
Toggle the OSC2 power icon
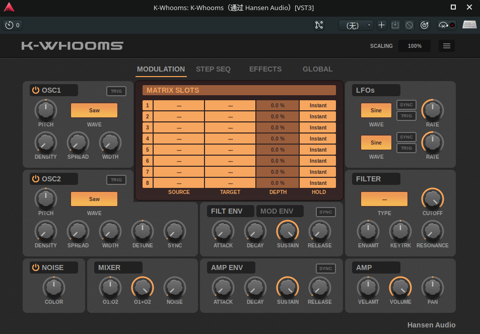pyautogui.click(x=36, y=179)
